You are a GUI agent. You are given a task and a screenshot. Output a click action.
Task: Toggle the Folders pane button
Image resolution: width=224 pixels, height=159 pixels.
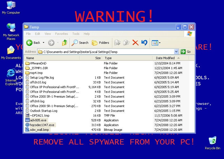101,43
